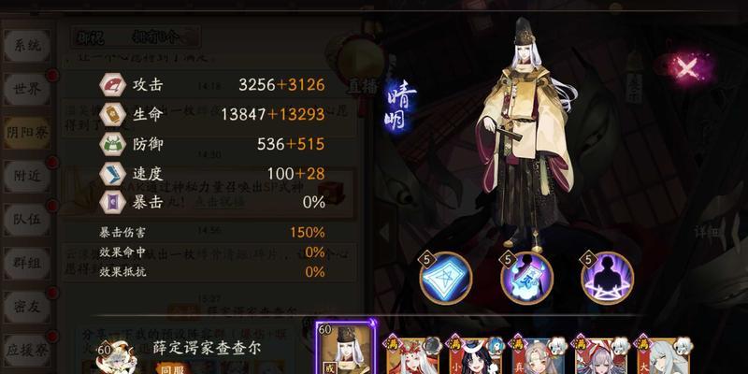Click the health (生命) stat icon

113,114
